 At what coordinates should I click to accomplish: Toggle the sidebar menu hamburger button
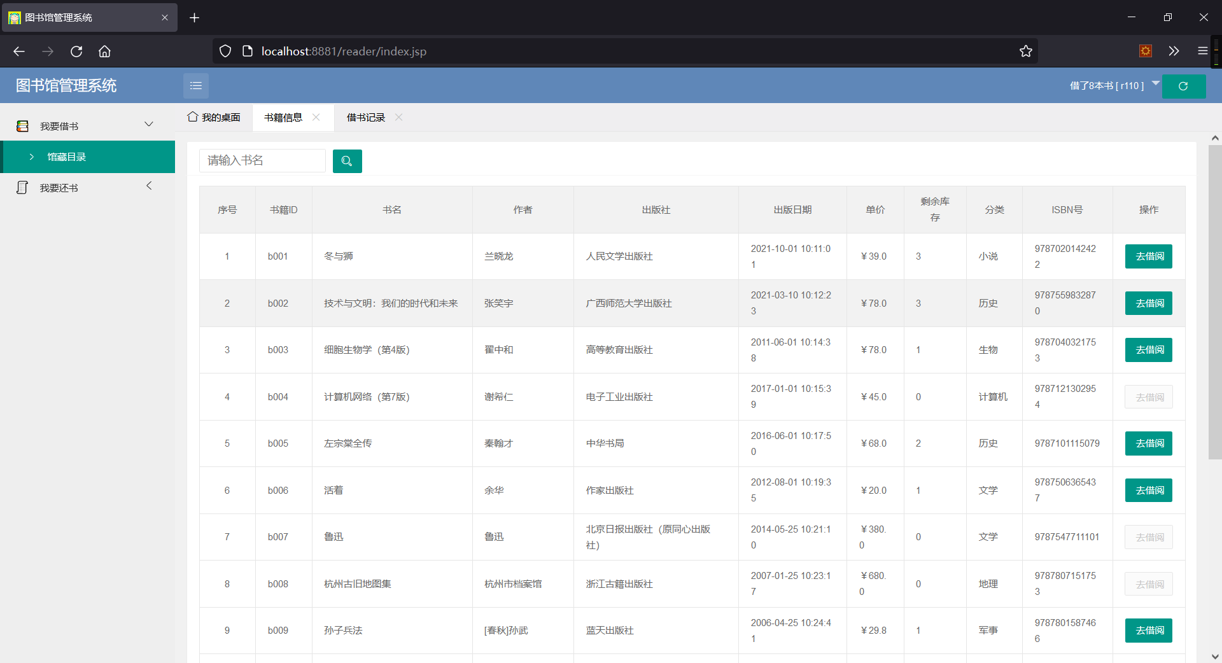coord(196,86)
